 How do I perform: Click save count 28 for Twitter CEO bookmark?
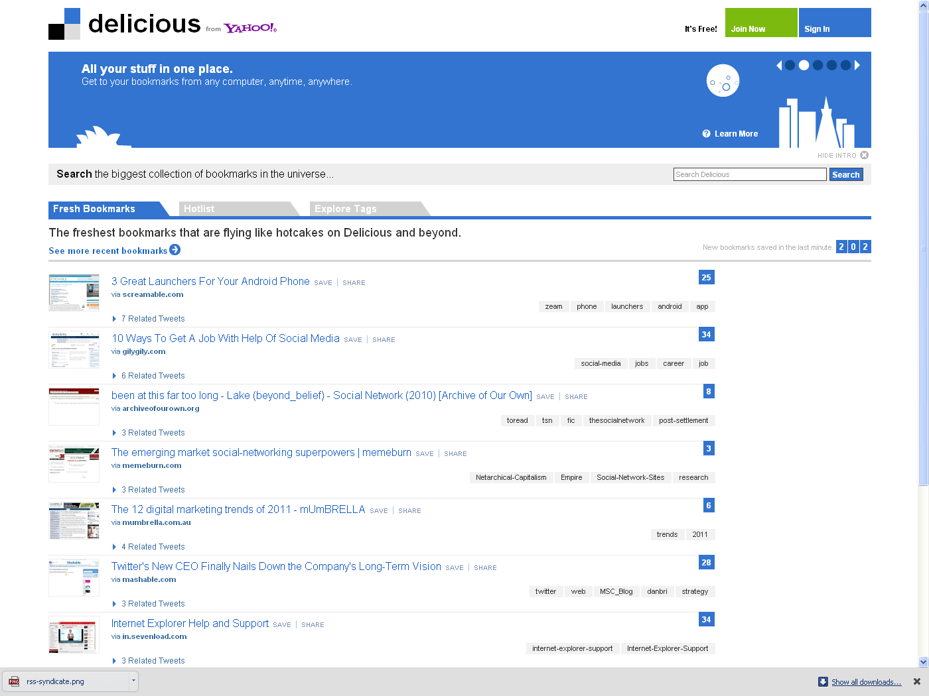click(x=707, y=563)
